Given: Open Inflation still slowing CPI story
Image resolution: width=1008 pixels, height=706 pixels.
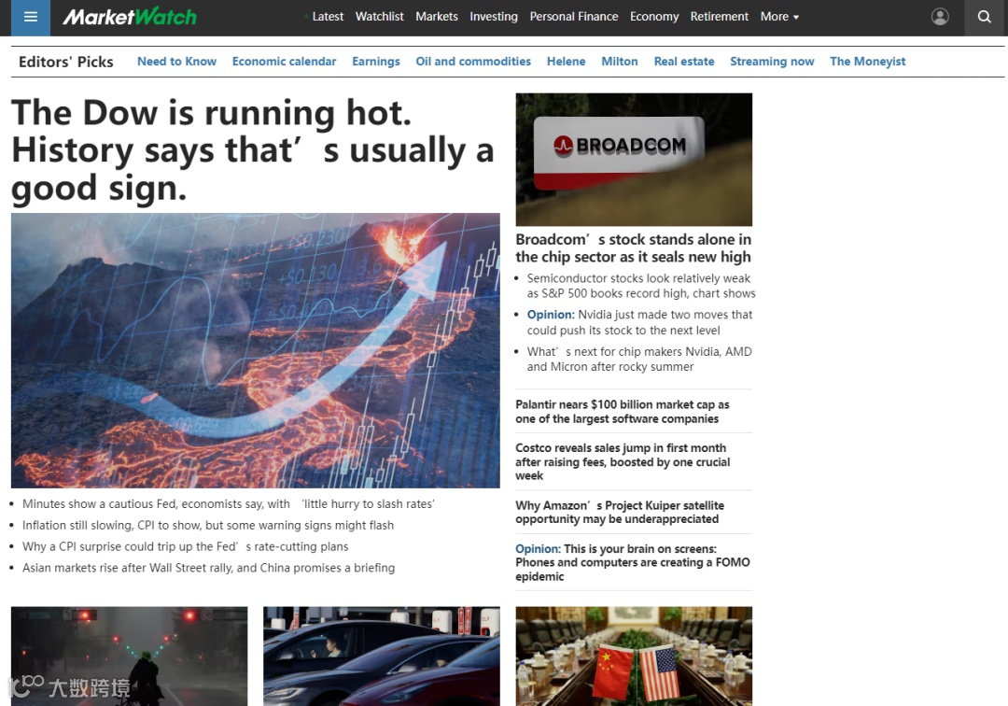Looking at the screenshot, I should (x=208, y=526).
